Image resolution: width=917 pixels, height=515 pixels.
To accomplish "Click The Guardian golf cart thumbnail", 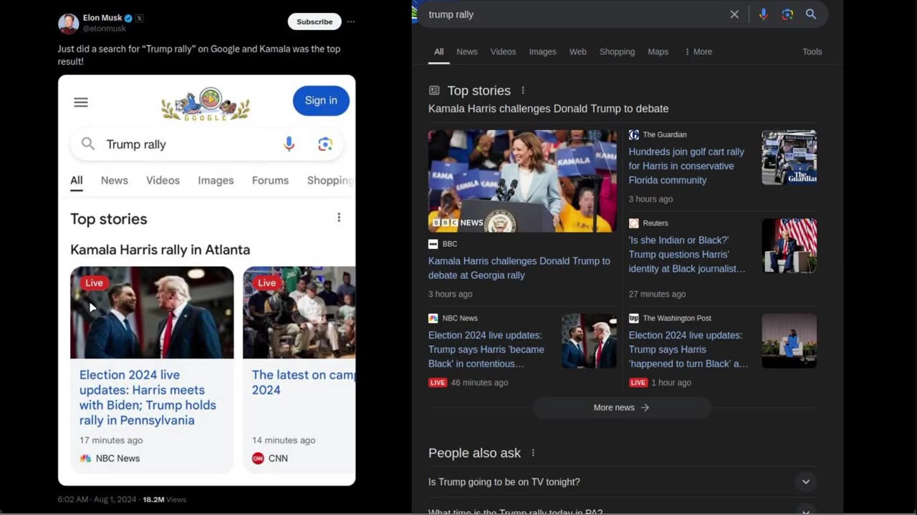I will click(x=789, y=157).
